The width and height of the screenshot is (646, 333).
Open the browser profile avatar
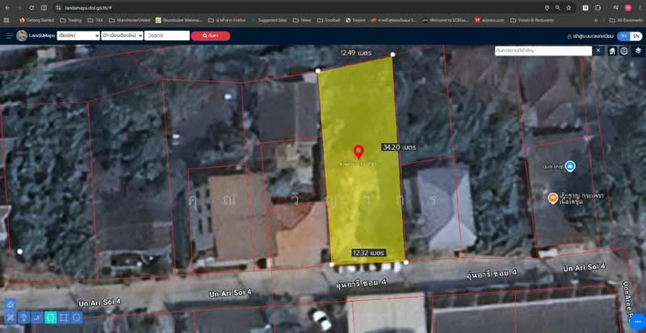(628, 8)
